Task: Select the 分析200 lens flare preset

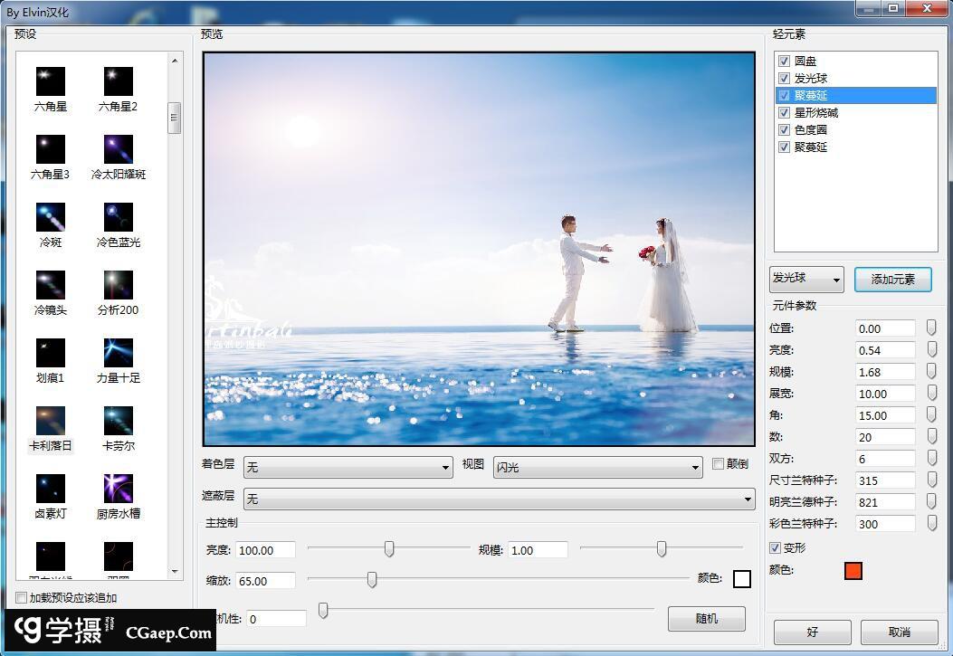Action: click(119, 285)
